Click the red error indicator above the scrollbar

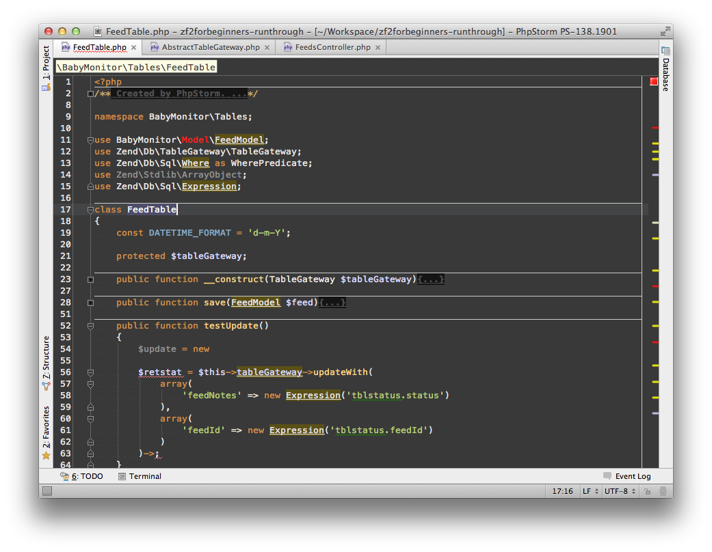652,81
